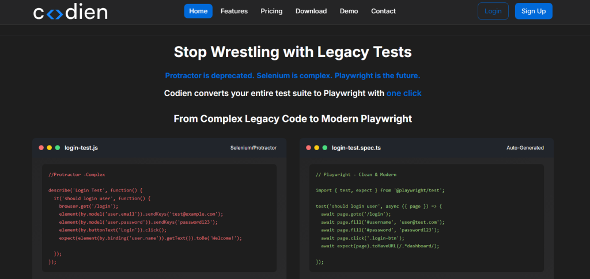Click green dot on login-test.spec.ts window
The image size is (590, 279).
click(x=325, y=148)
